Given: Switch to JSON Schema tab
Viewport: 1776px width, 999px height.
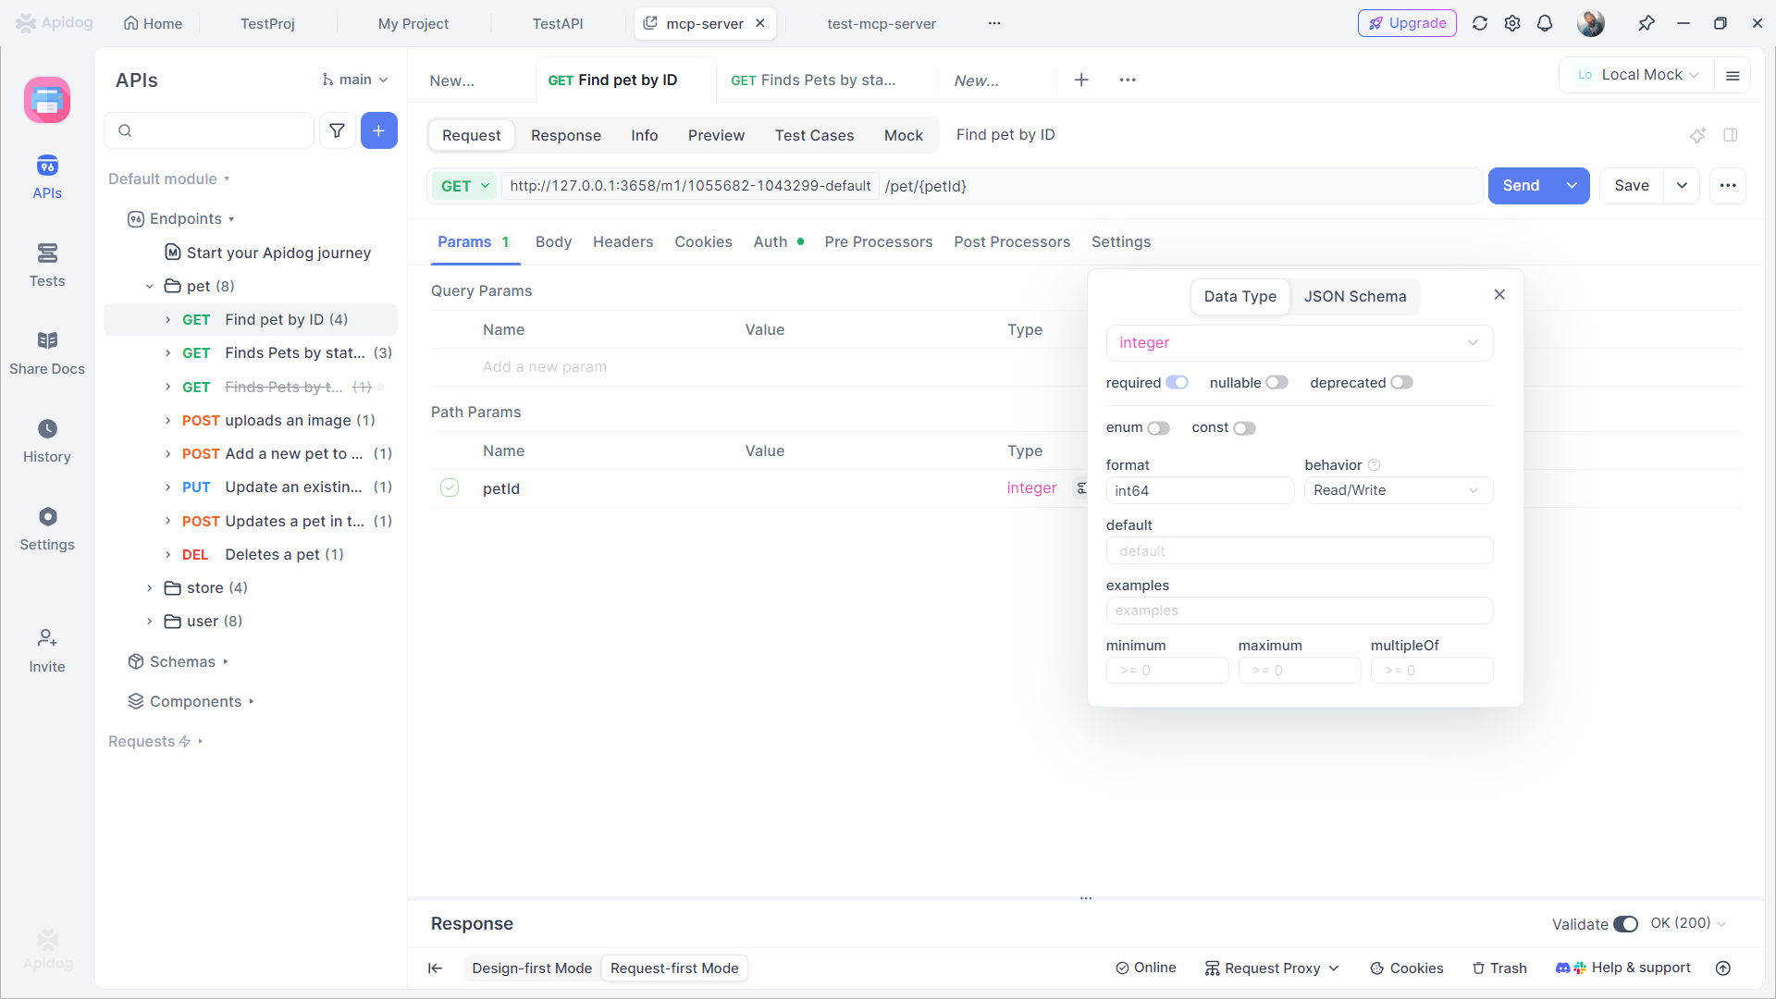Looking at the screenshot, I should [x=1355, y=297].
